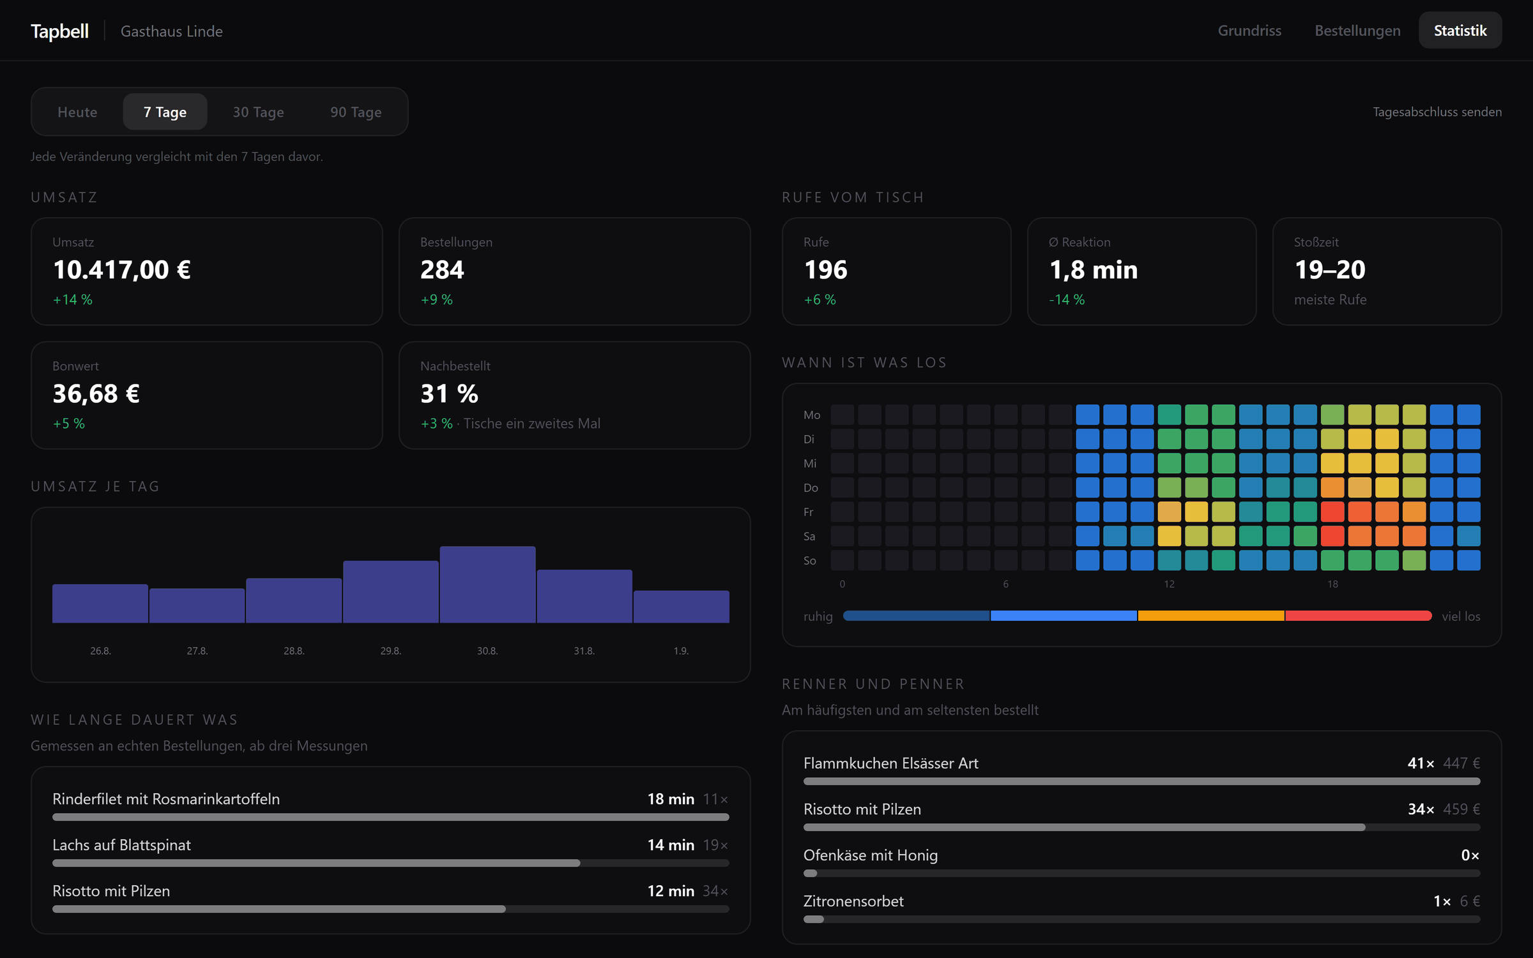The width and height of the screenshot is (1533, 958).
Task: Switch the period to 90 Tage
Action: pos(356,112)
